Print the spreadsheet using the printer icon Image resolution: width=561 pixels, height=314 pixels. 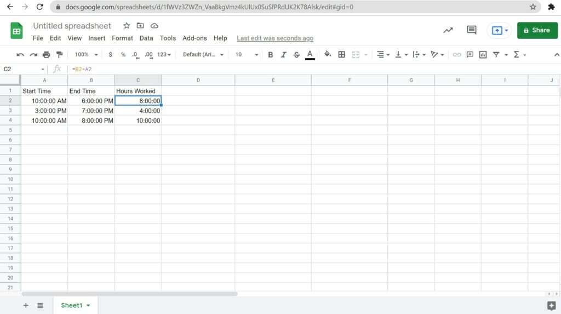coord(46,55)
